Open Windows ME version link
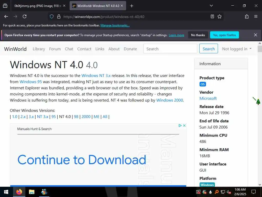This screenshot has height=197, width=262. pos(96,117)
